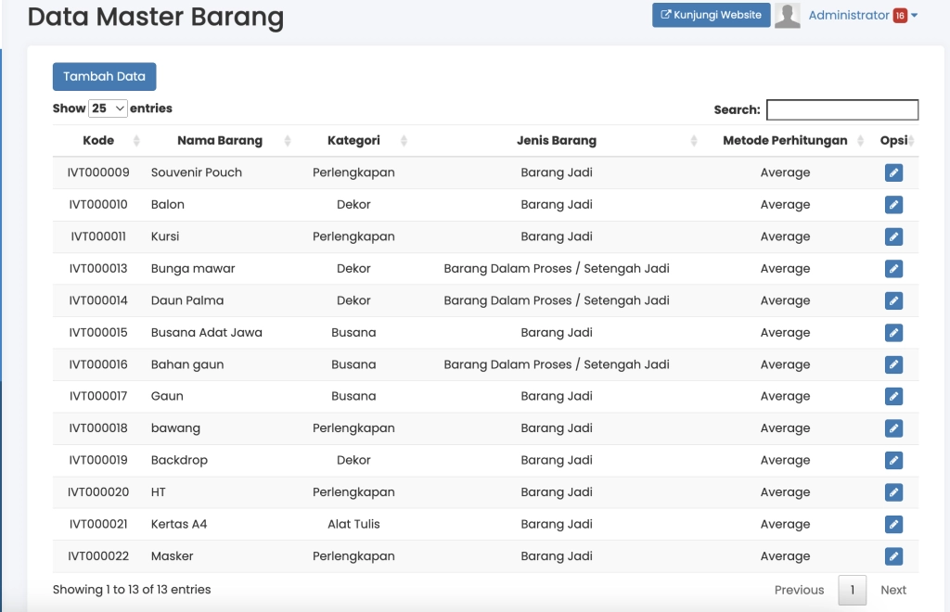The width and height of the screenshot is (950, 612).
Task: Focus the Search input field
Action: point(841,109)
